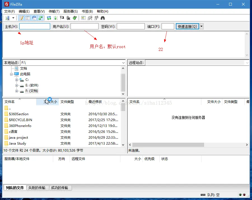252x200 pixels.
Task: Toggle the remote directory tree display
Action: coord(34,18)
